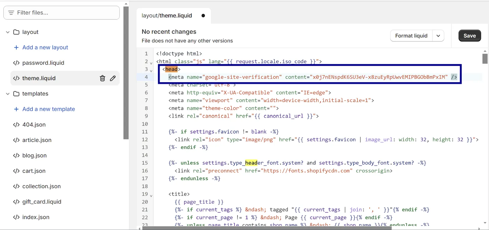Screen dimensions: 489x230
Task: Click the code editor horizontal scrollbar
Action: point(267,228)
